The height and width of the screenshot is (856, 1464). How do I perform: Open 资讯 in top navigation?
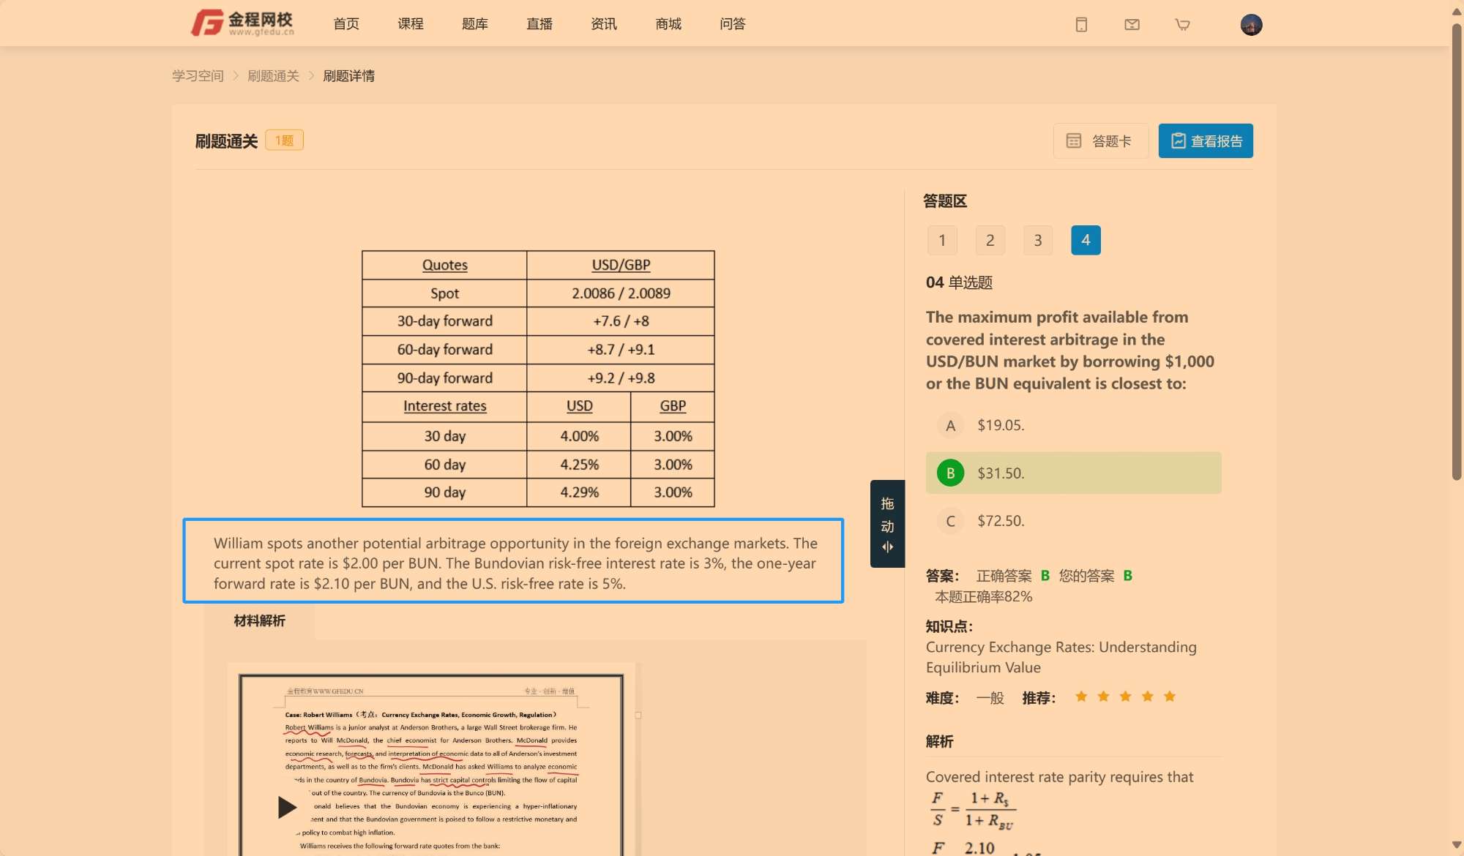point(604,24)
